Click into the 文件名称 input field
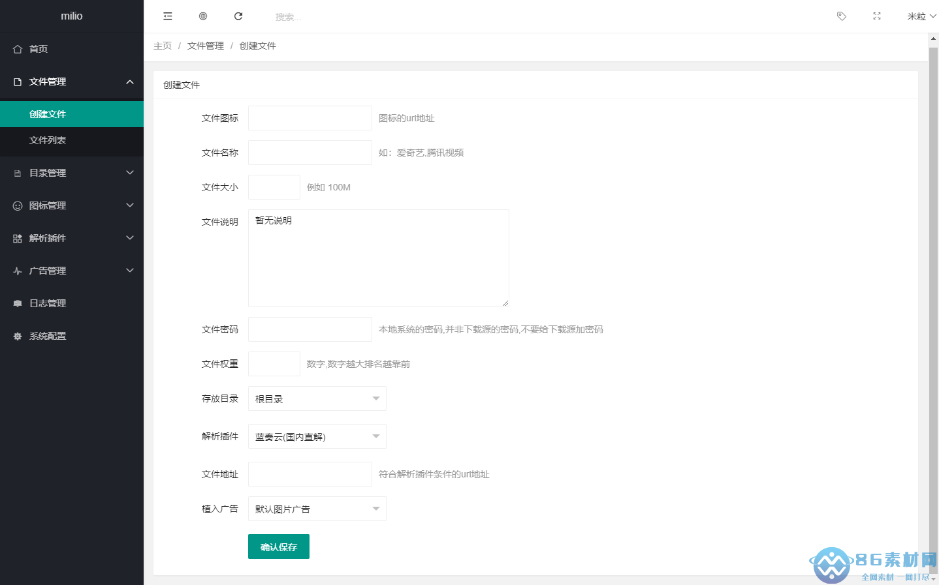939x585 pixels. 310,153
